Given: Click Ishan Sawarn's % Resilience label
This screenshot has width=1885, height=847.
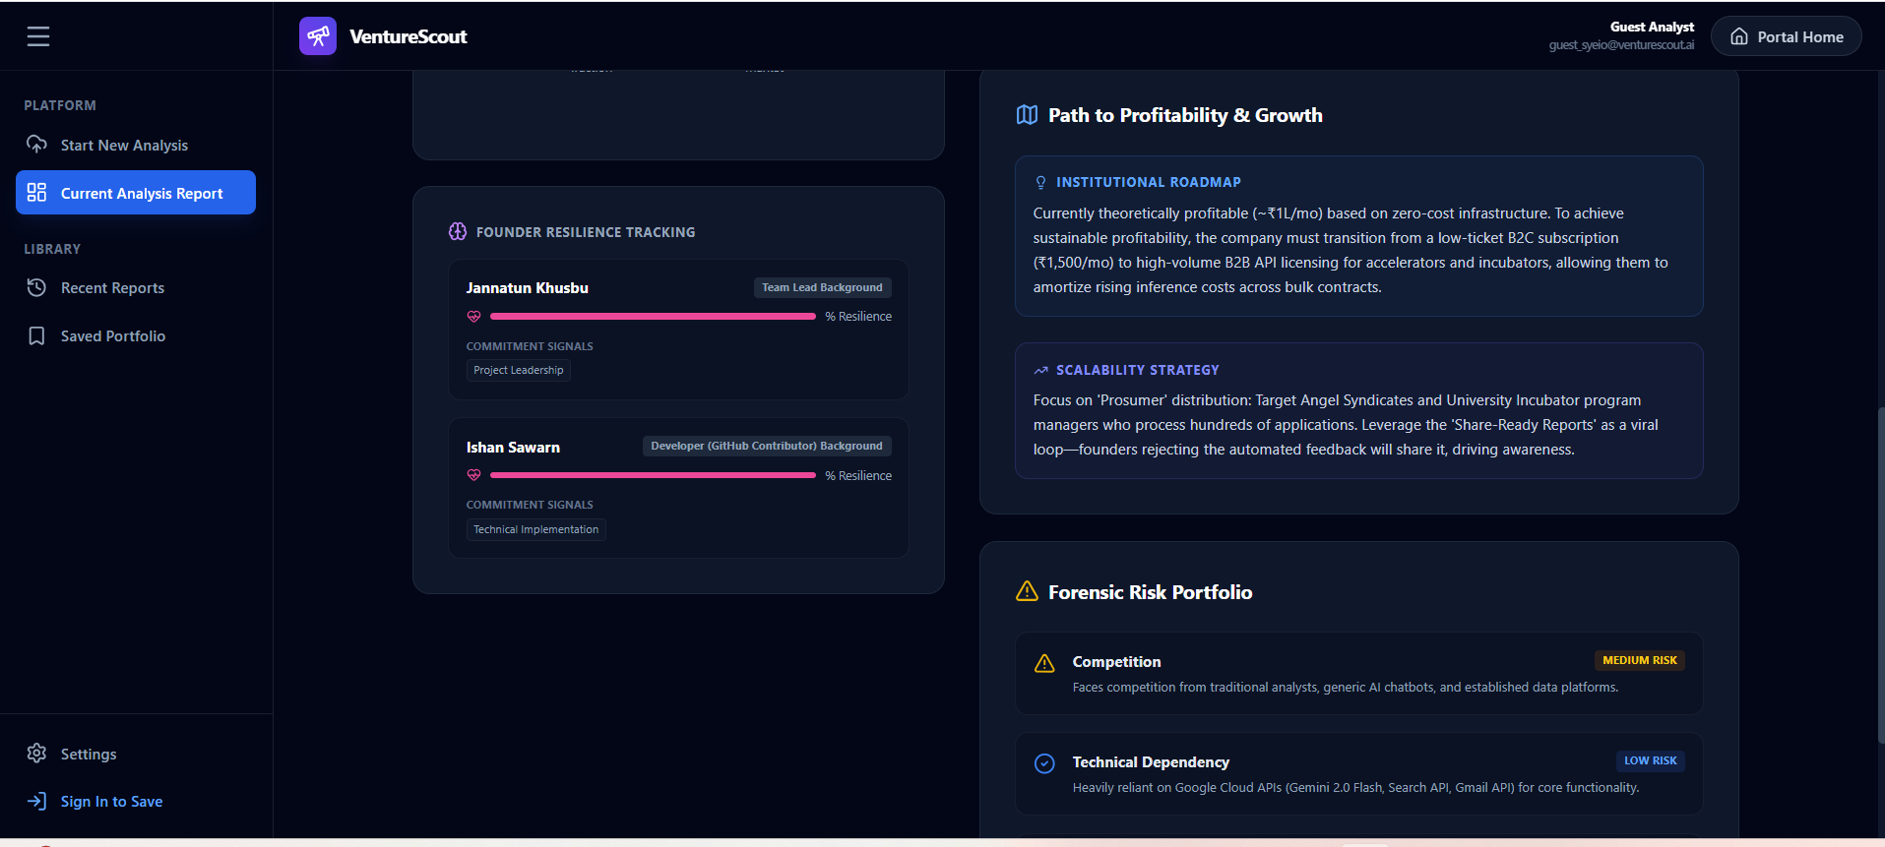Looking at the screenshot, I should [x=858, y=475].
